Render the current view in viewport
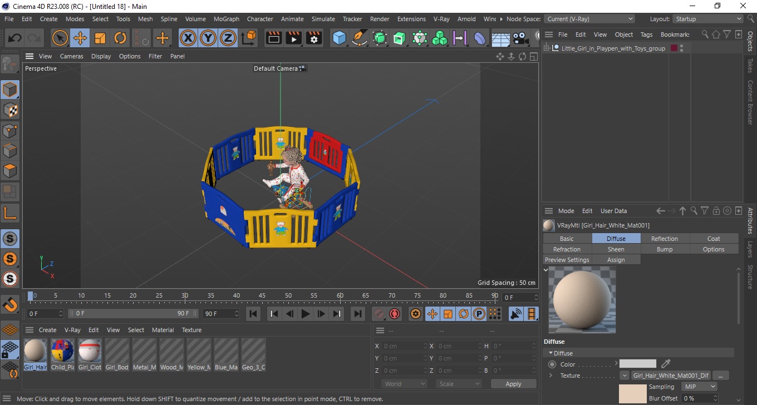The width and height of the screenshot is (757, 405). coord(274,38)
